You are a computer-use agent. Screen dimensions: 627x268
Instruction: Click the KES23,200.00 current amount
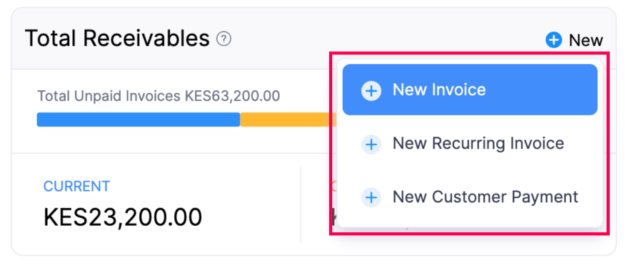click(123, 217)
